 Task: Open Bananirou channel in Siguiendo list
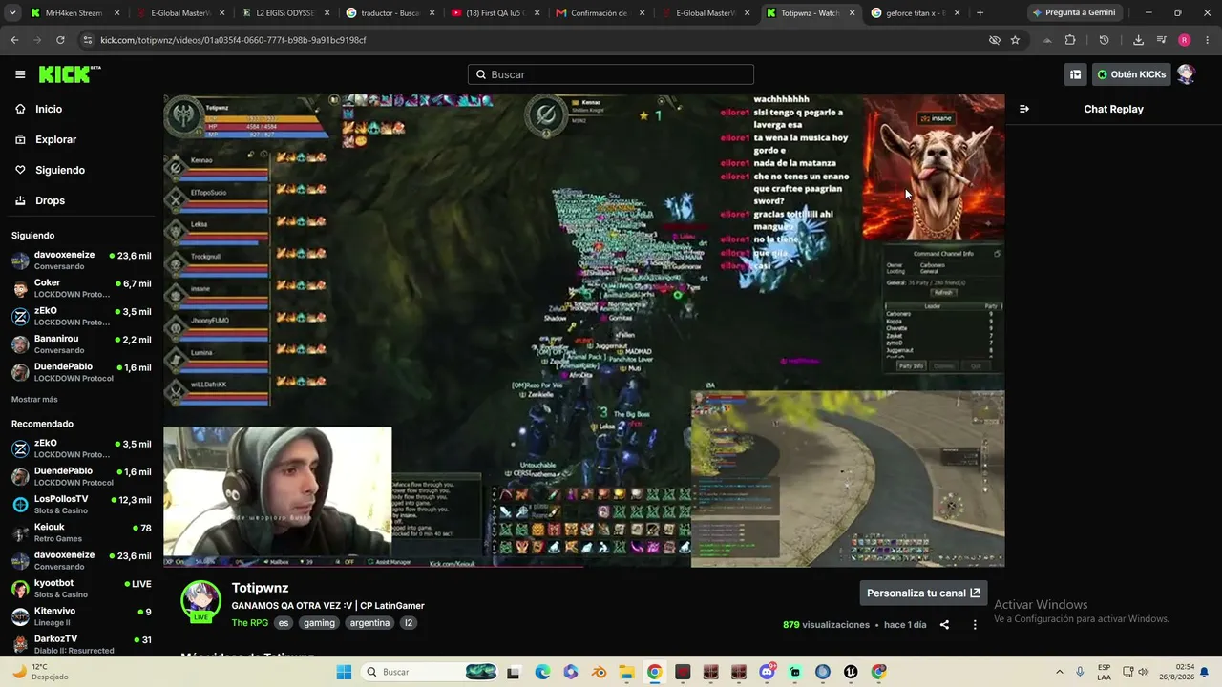[81, 344]
